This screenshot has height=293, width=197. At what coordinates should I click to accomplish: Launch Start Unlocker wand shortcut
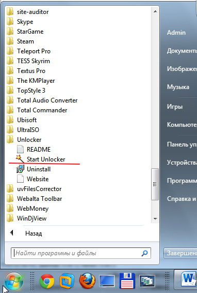pyautogui.click(x=41, y=159)
